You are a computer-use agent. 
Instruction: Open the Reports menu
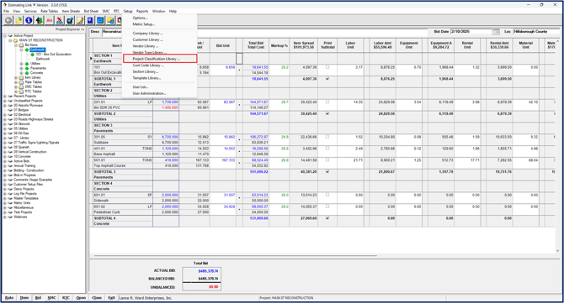coord(142,11)
